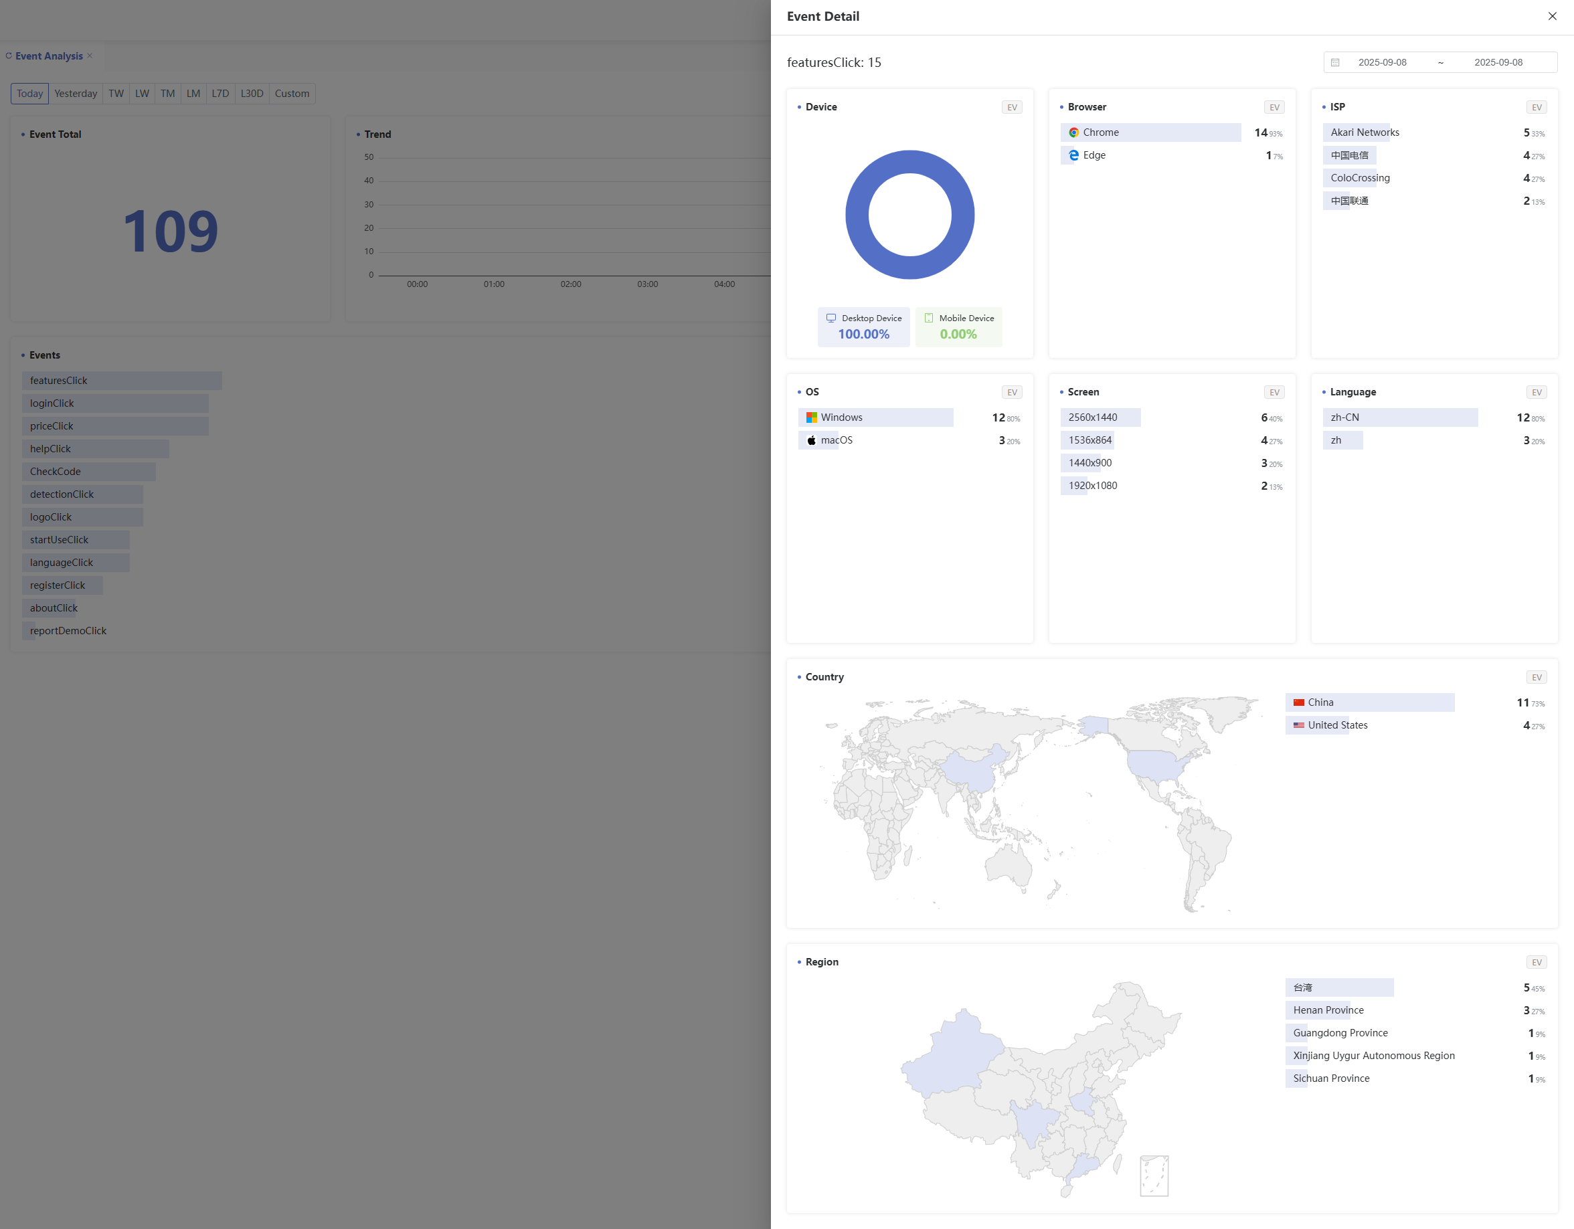Switch to the L30D range tab
Screen dimensions: 1574x1229
point(252,94)
